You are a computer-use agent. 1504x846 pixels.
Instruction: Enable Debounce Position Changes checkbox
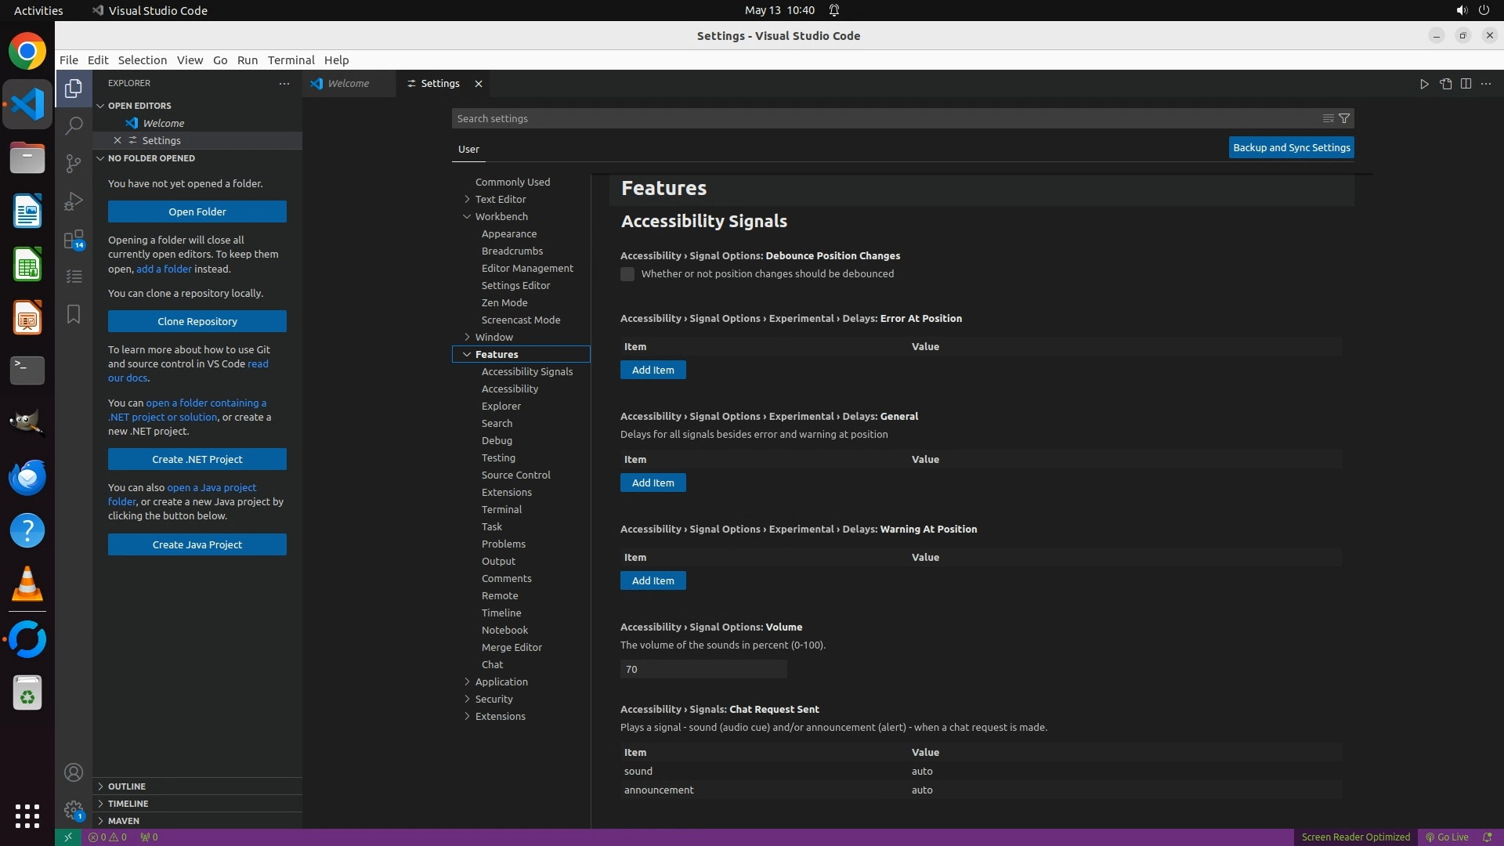coord(627,274)
